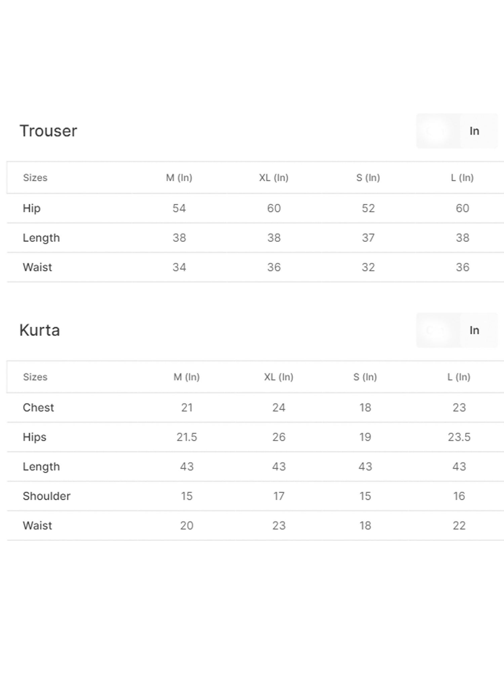Viewport: 504px width, 673px height.
Task: Click the Trouser Length value 37 for size S
Action: [368, 238]
